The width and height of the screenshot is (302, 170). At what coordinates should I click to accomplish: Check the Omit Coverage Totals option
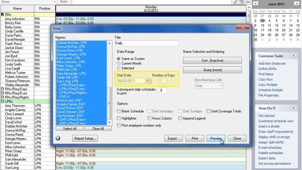tap(208, 111)
